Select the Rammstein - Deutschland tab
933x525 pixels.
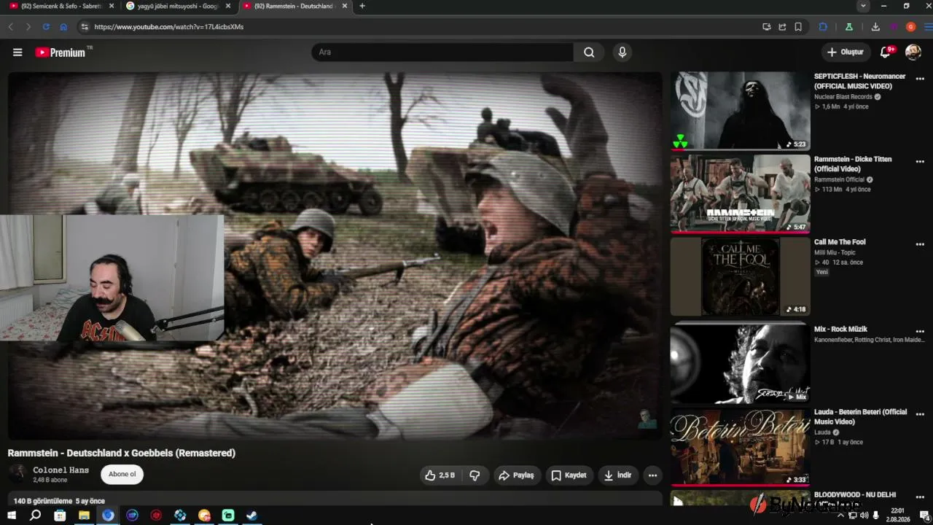point(294,6)
